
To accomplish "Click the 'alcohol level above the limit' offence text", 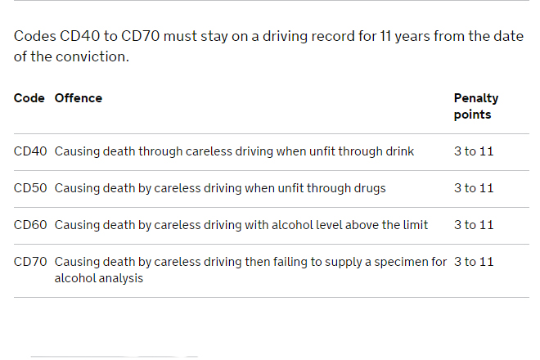I will point(349,225).
